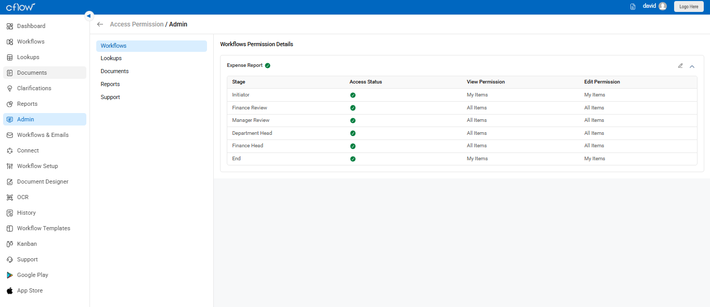This screenshot has height=307, width=710.
Task: Click the History icon
Action: click(x=10, y=213)
